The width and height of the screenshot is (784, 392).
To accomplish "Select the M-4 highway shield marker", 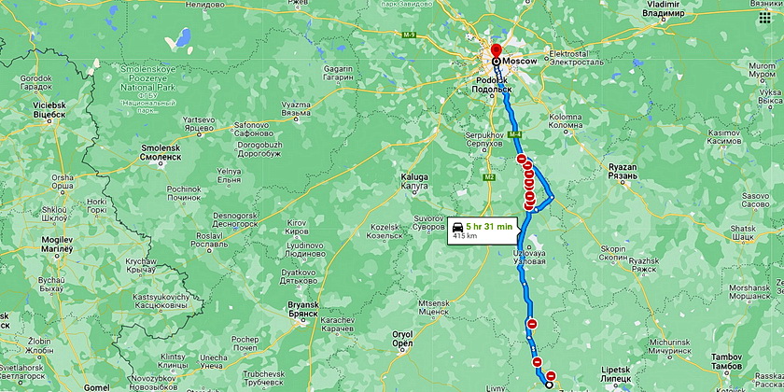I will (514, 134).
